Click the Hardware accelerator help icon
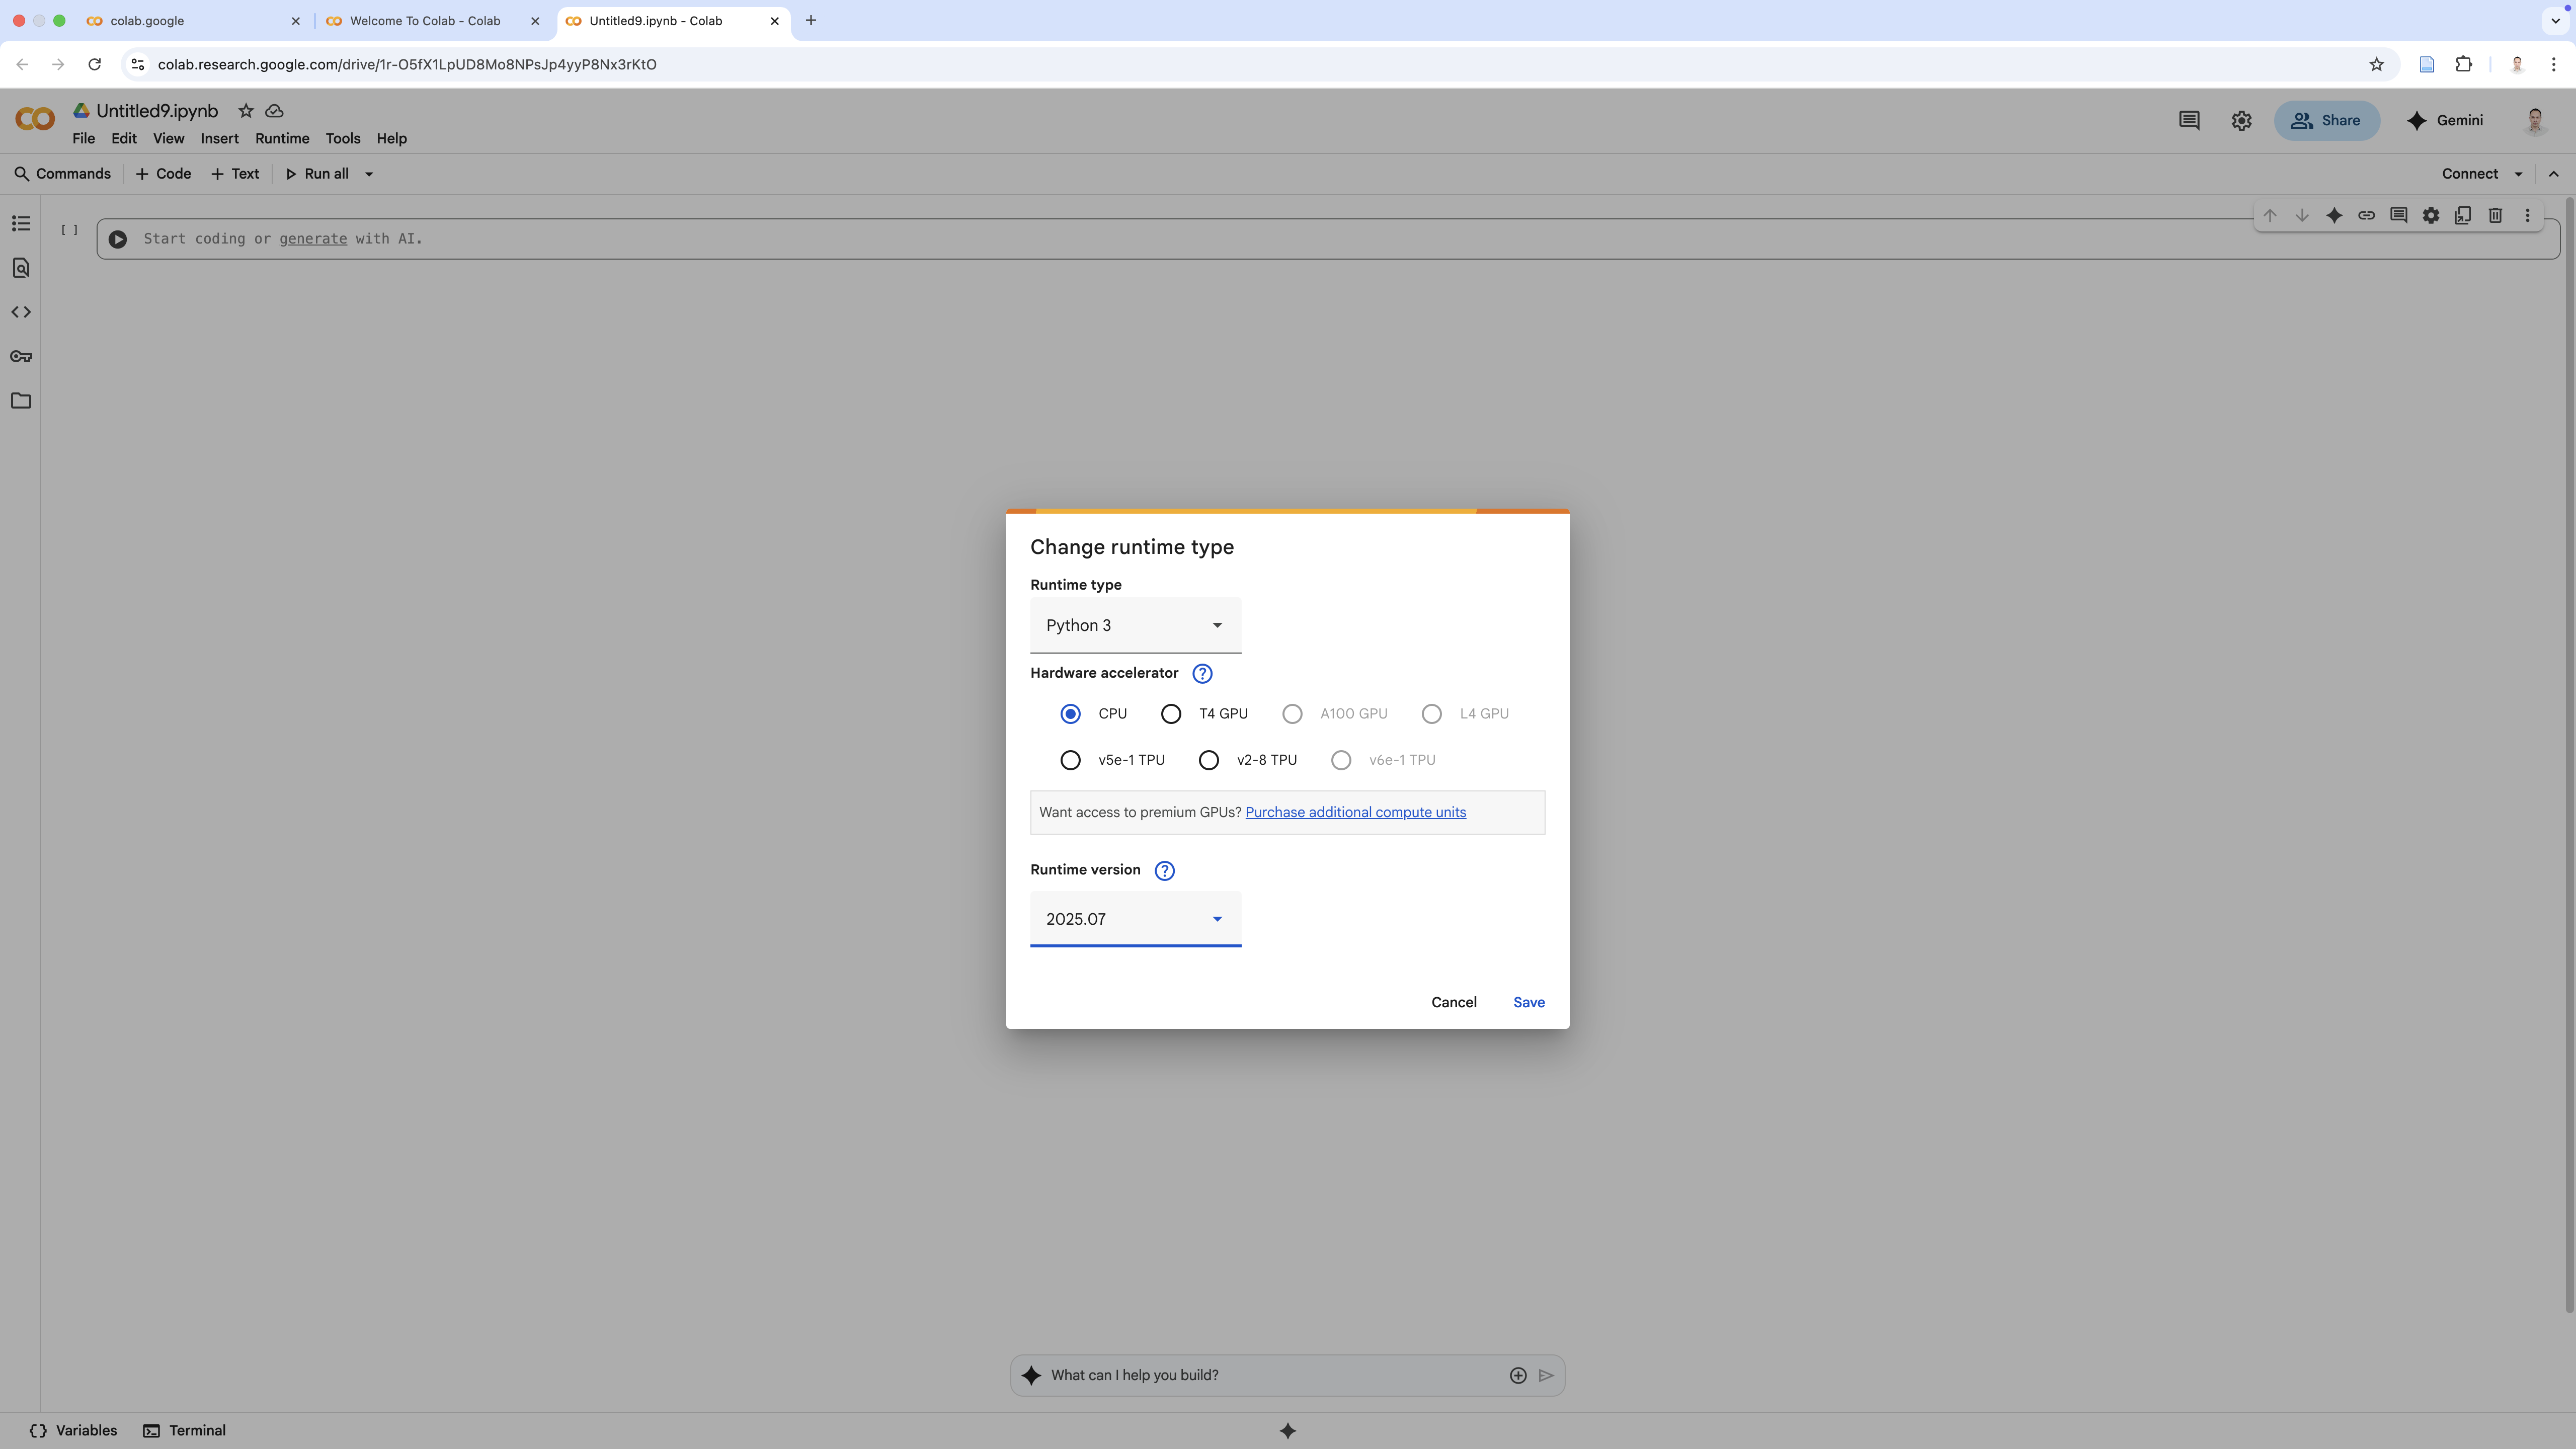 1202,674
